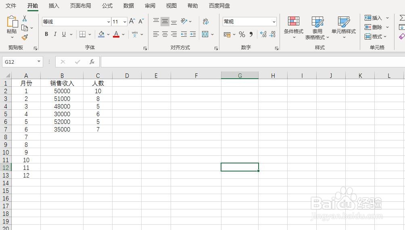Screen dimensions: 405x230
Task: Switch to 数据 tab
Action: coord(129,6)
